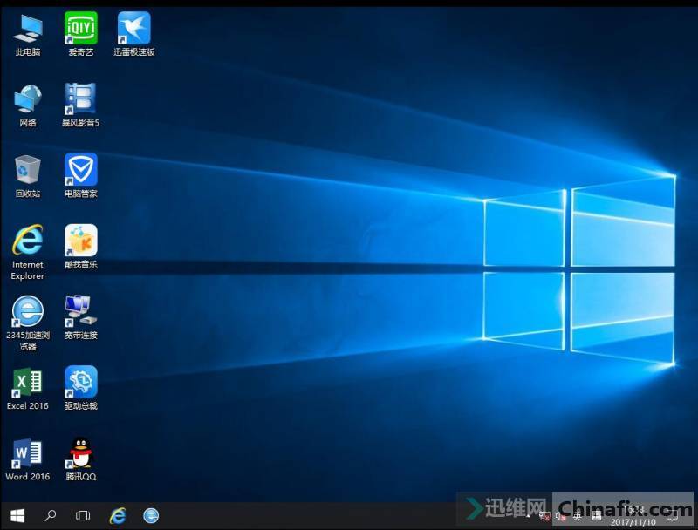Image resolution: width=698 pixels, height=530 pixels.
Task: Open the date 2017/11/10 clock
Action: 633,516
